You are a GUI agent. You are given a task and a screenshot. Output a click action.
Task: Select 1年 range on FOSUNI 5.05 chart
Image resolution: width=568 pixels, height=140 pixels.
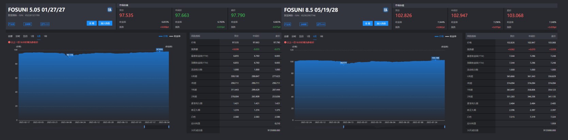[x=45, y=36]
